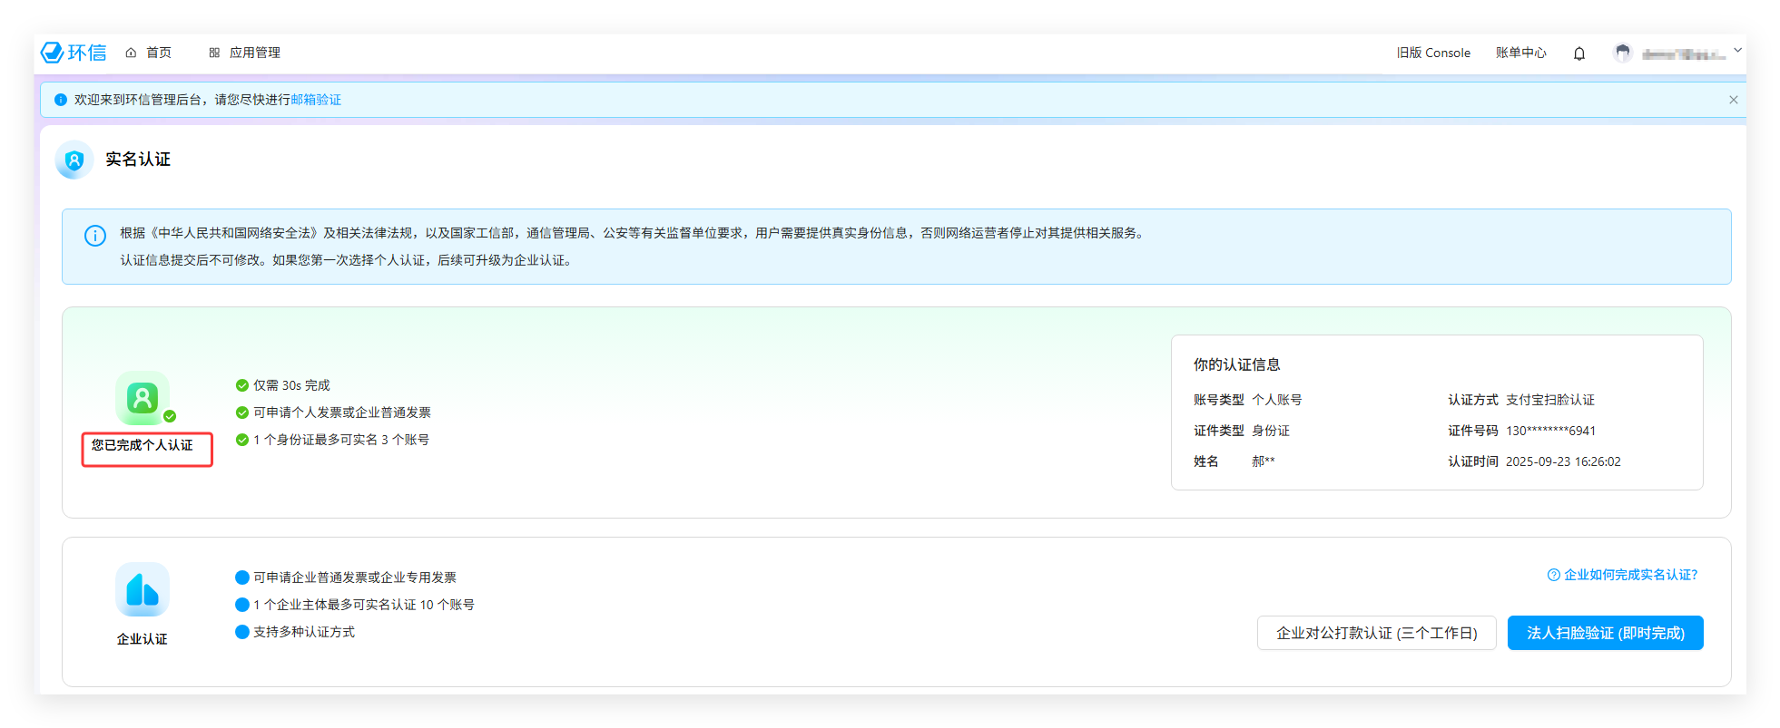
Task: Click the user avatar icon
Action: pos(1622,53)
